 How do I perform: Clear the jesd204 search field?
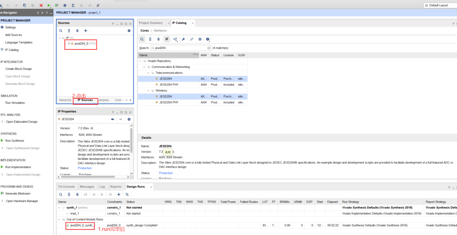tap(209, 48)
